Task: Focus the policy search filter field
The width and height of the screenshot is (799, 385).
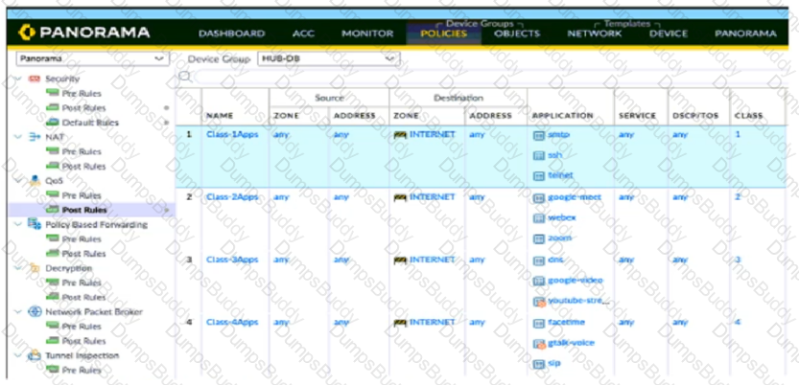Action: click(489, 77)
